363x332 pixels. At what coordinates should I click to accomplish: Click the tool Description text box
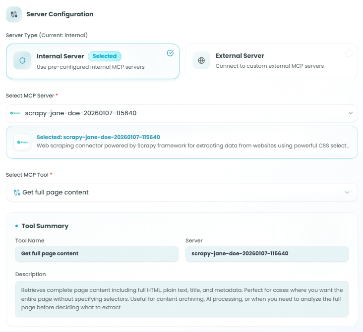click(181, 299)
